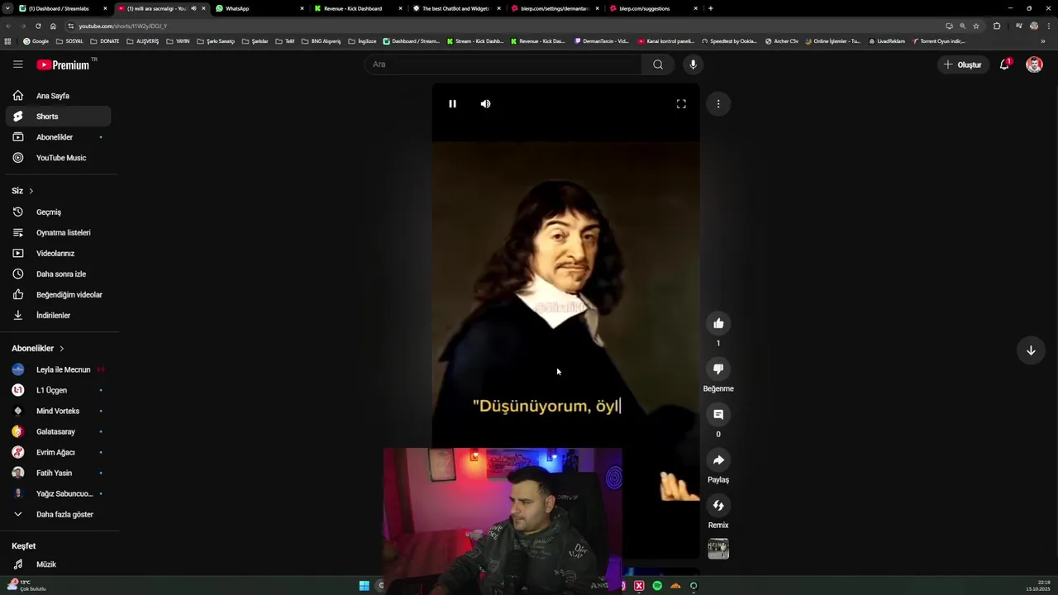Dislike the Short with thumbs down
The width and height of the screenshot is (1058, 595).
(718, 369)
